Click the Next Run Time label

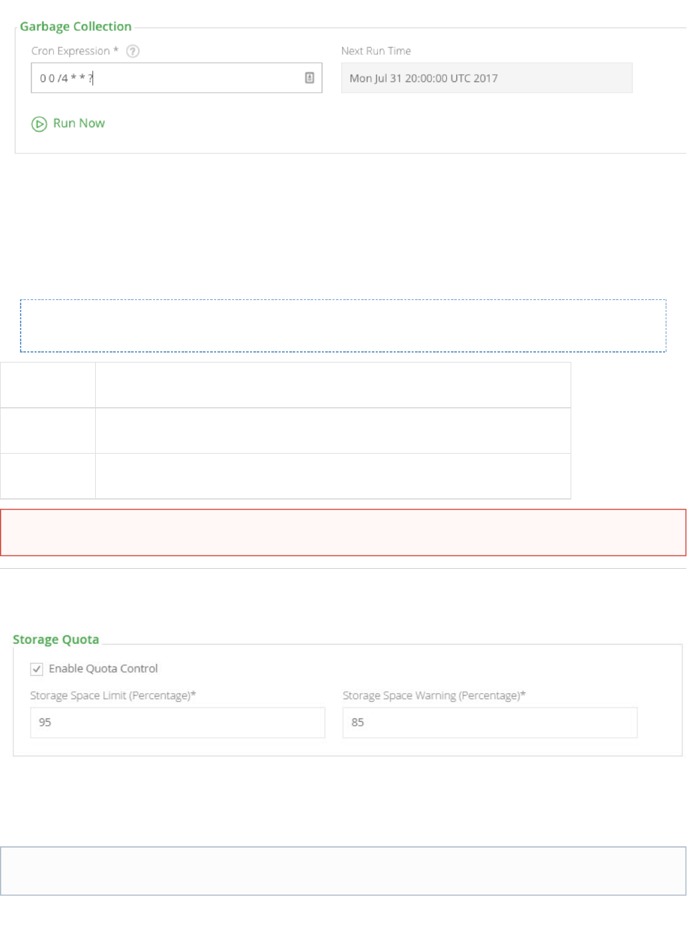click(x=376, y=51)
